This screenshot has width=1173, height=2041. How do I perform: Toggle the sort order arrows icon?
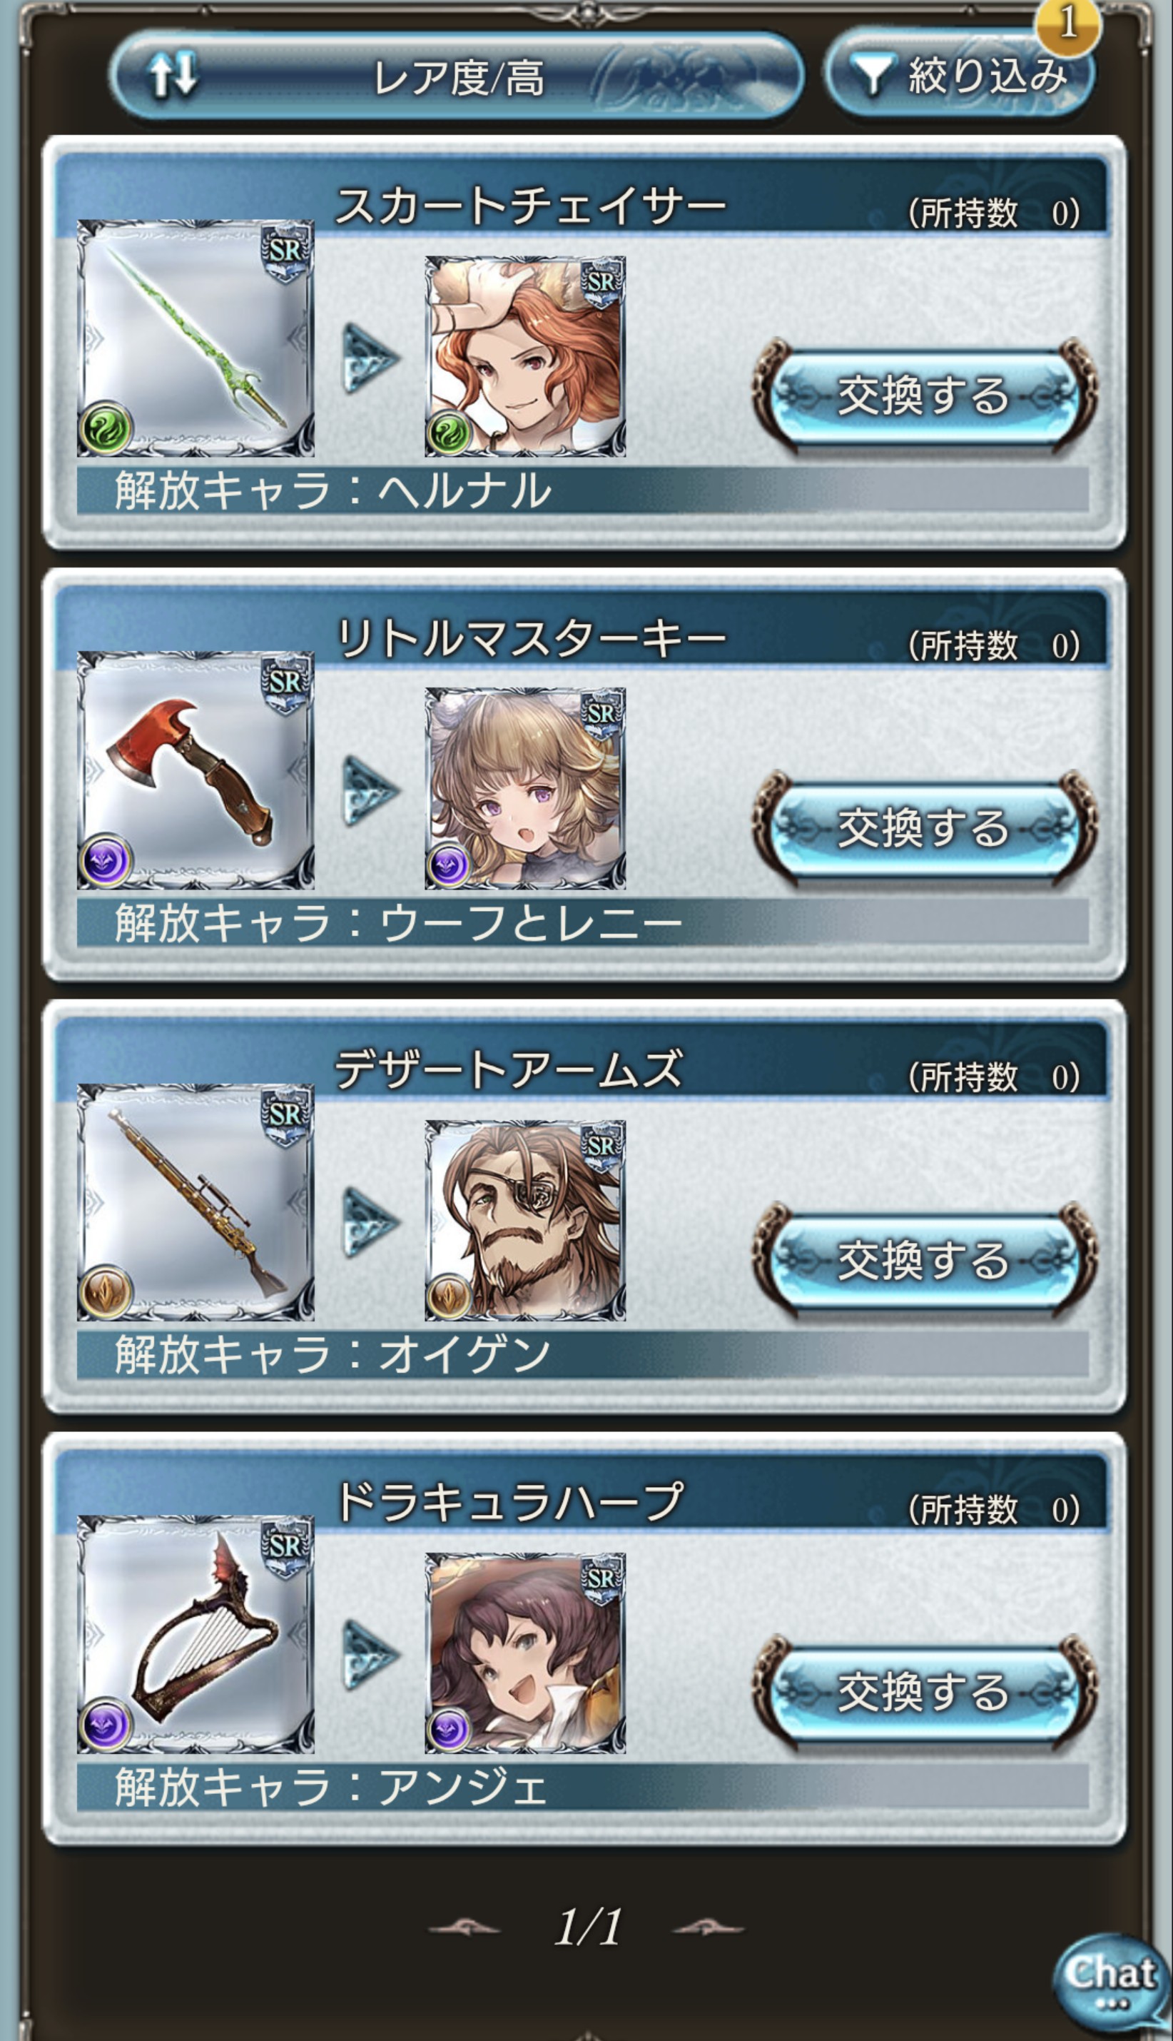(173, 76)
